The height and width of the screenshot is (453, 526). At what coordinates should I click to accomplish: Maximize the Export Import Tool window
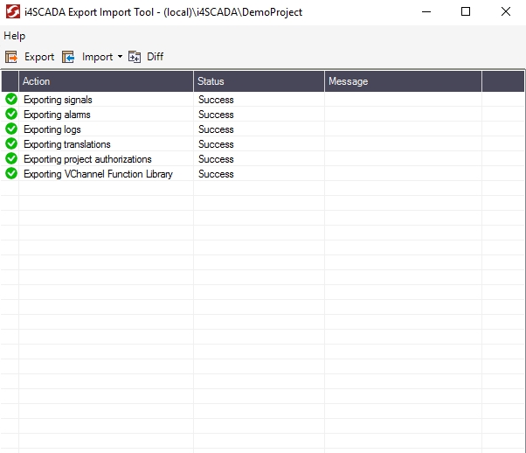(466, 12)
